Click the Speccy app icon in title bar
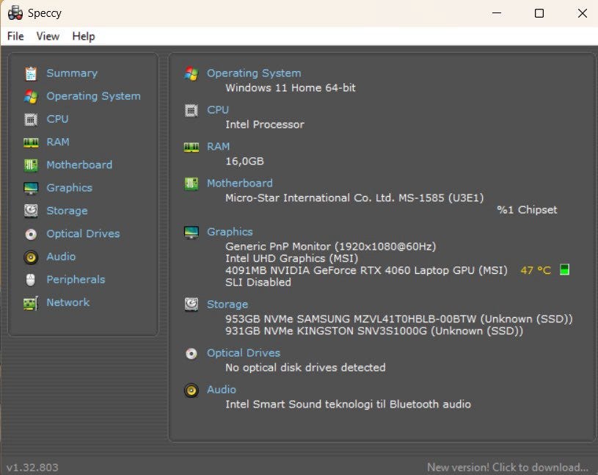The width and height of the screenshot is (598, 475). coord(15,13)
